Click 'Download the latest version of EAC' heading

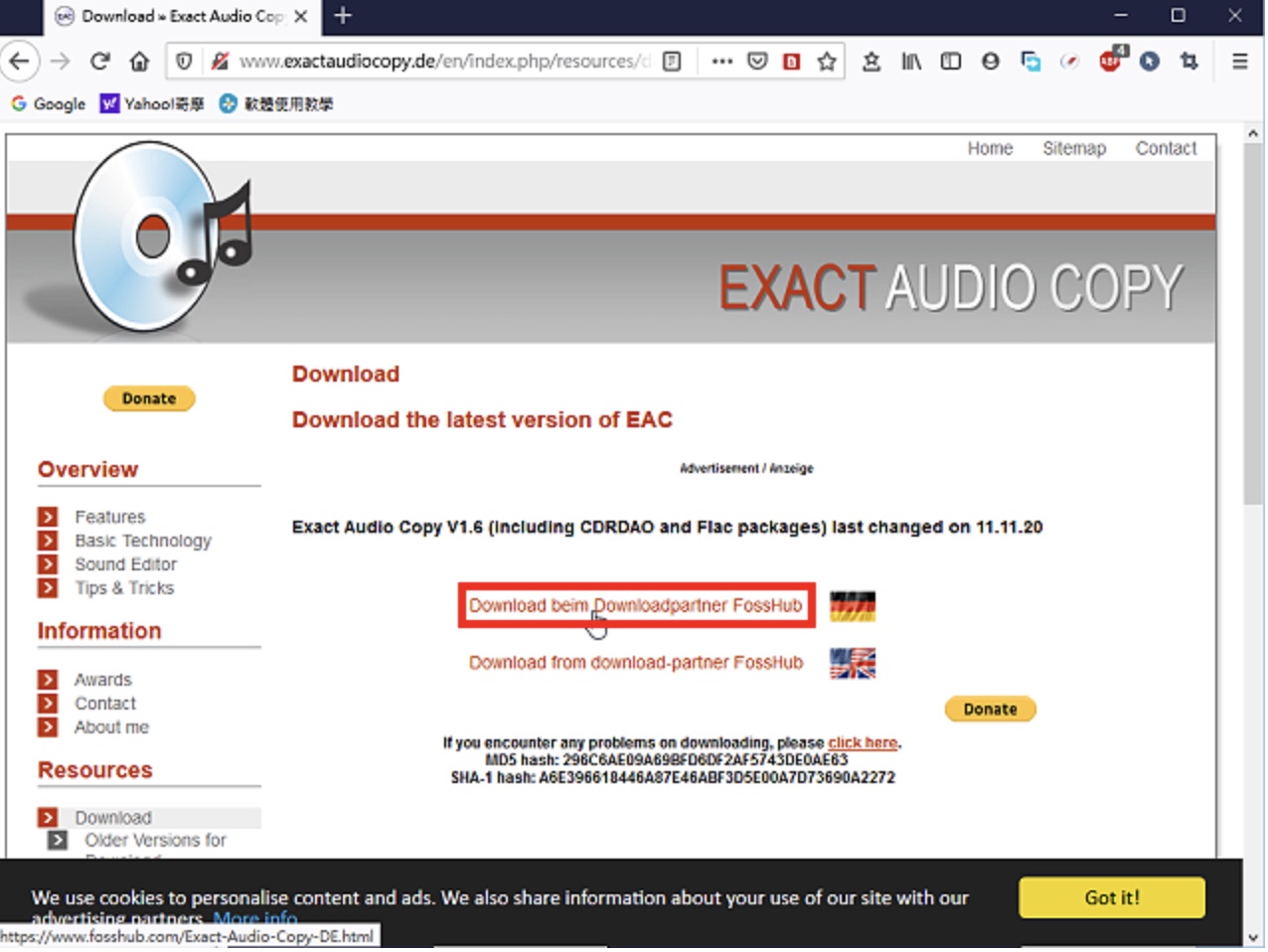(482, 419)
